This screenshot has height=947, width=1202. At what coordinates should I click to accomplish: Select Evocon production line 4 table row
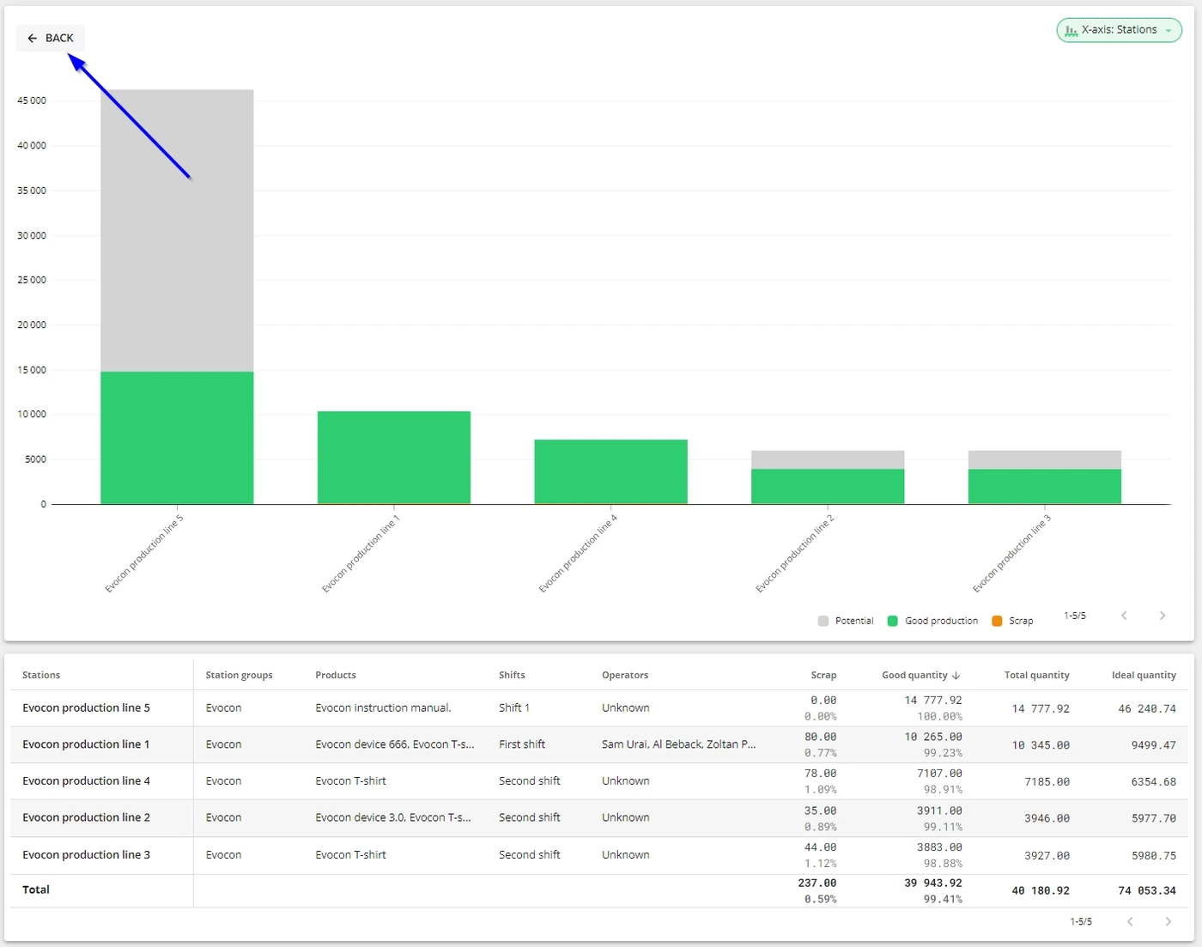[599, 781]
